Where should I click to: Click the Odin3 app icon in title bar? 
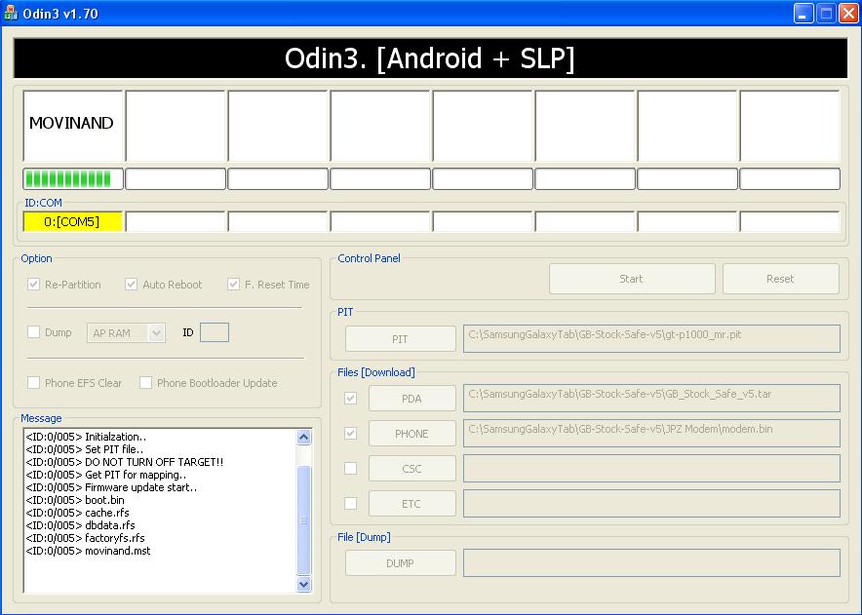tap(11, 14)
